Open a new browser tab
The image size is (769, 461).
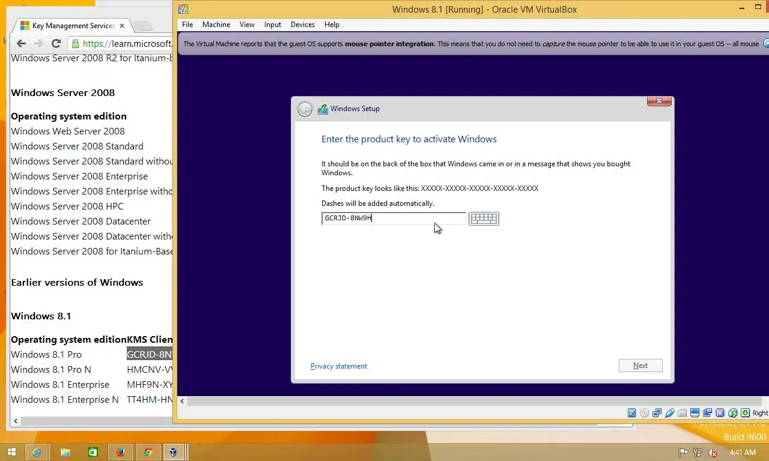click(x=142, y=26)
